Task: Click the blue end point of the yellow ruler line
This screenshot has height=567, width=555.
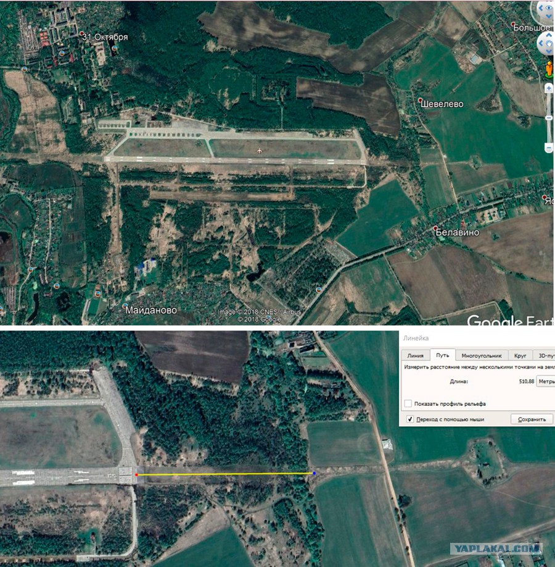Action: [314, 473]
